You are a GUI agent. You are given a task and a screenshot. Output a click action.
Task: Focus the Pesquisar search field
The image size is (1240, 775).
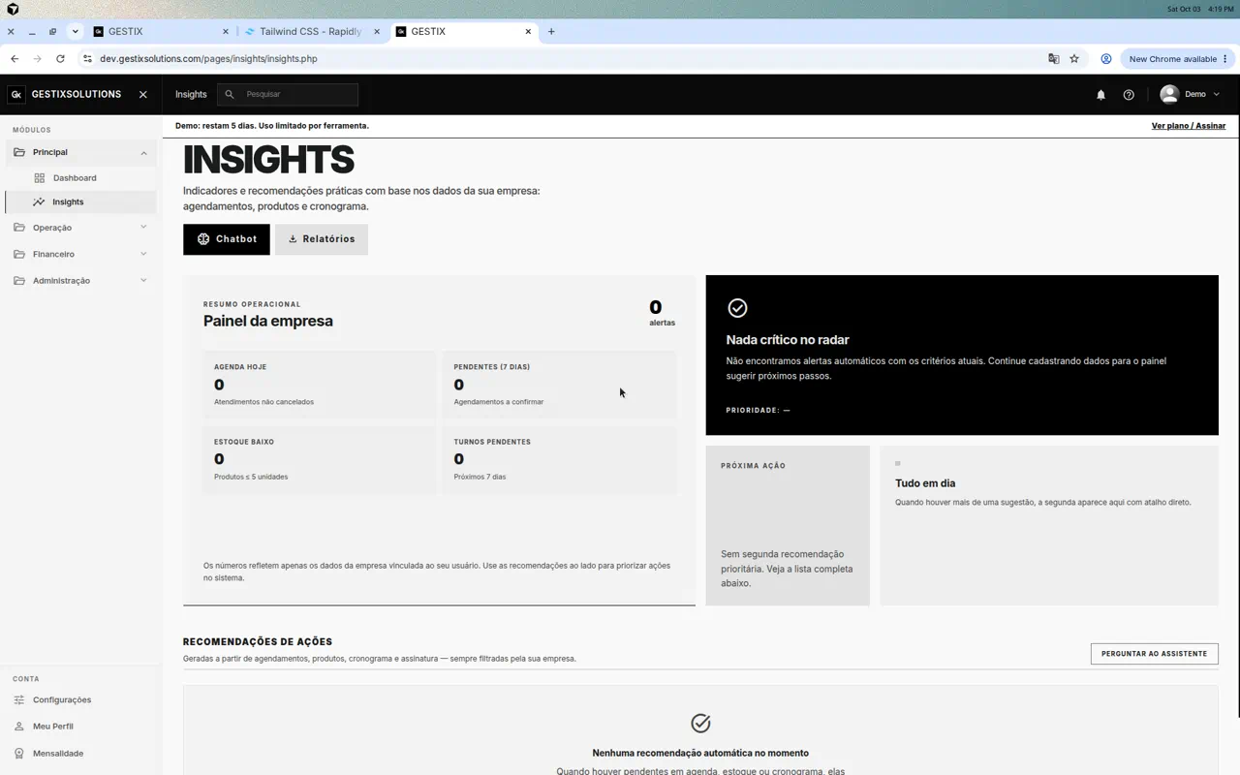(288, 94)
